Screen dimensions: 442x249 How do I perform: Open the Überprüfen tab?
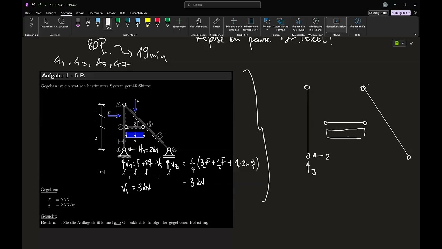tap(95, 13)
